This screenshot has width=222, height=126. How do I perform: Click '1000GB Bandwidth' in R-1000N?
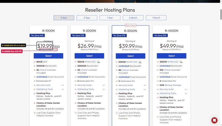[46, 66]
